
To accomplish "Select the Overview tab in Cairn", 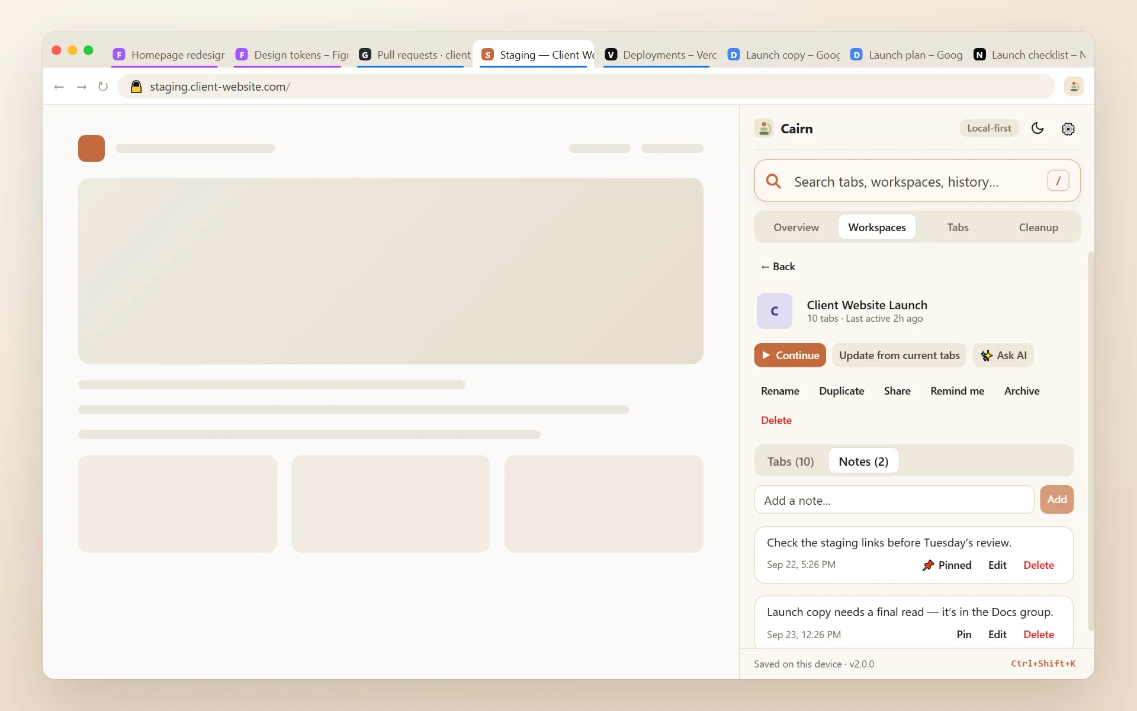I will [x=796, y=227].
